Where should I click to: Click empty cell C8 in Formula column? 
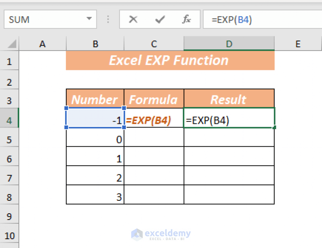(x=154, y=195)
